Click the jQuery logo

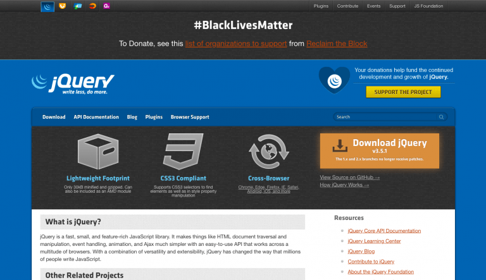[x=73, y=83]
